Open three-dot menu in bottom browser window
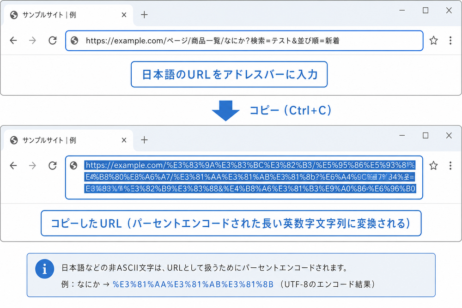 pyautogui.click(x=450, y=165)
